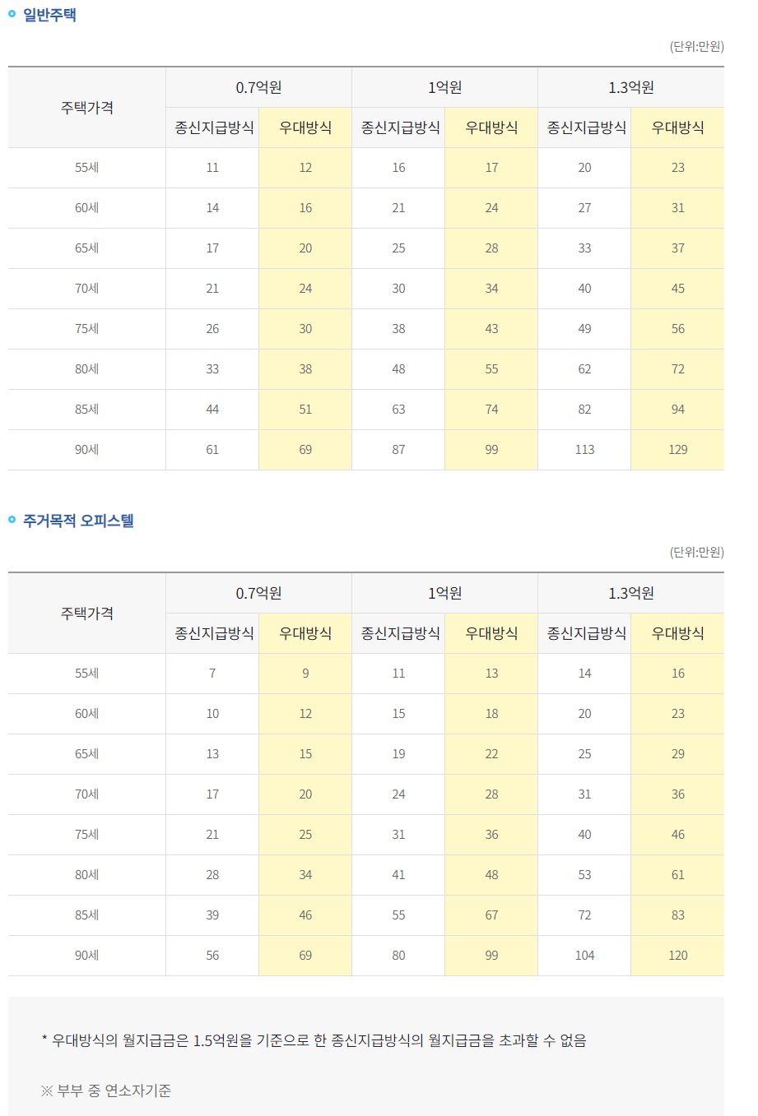The height and width of the screenshot is (1116, 758).
Task: Click the 1억원 column header in first table
Action: coord(444,86)
